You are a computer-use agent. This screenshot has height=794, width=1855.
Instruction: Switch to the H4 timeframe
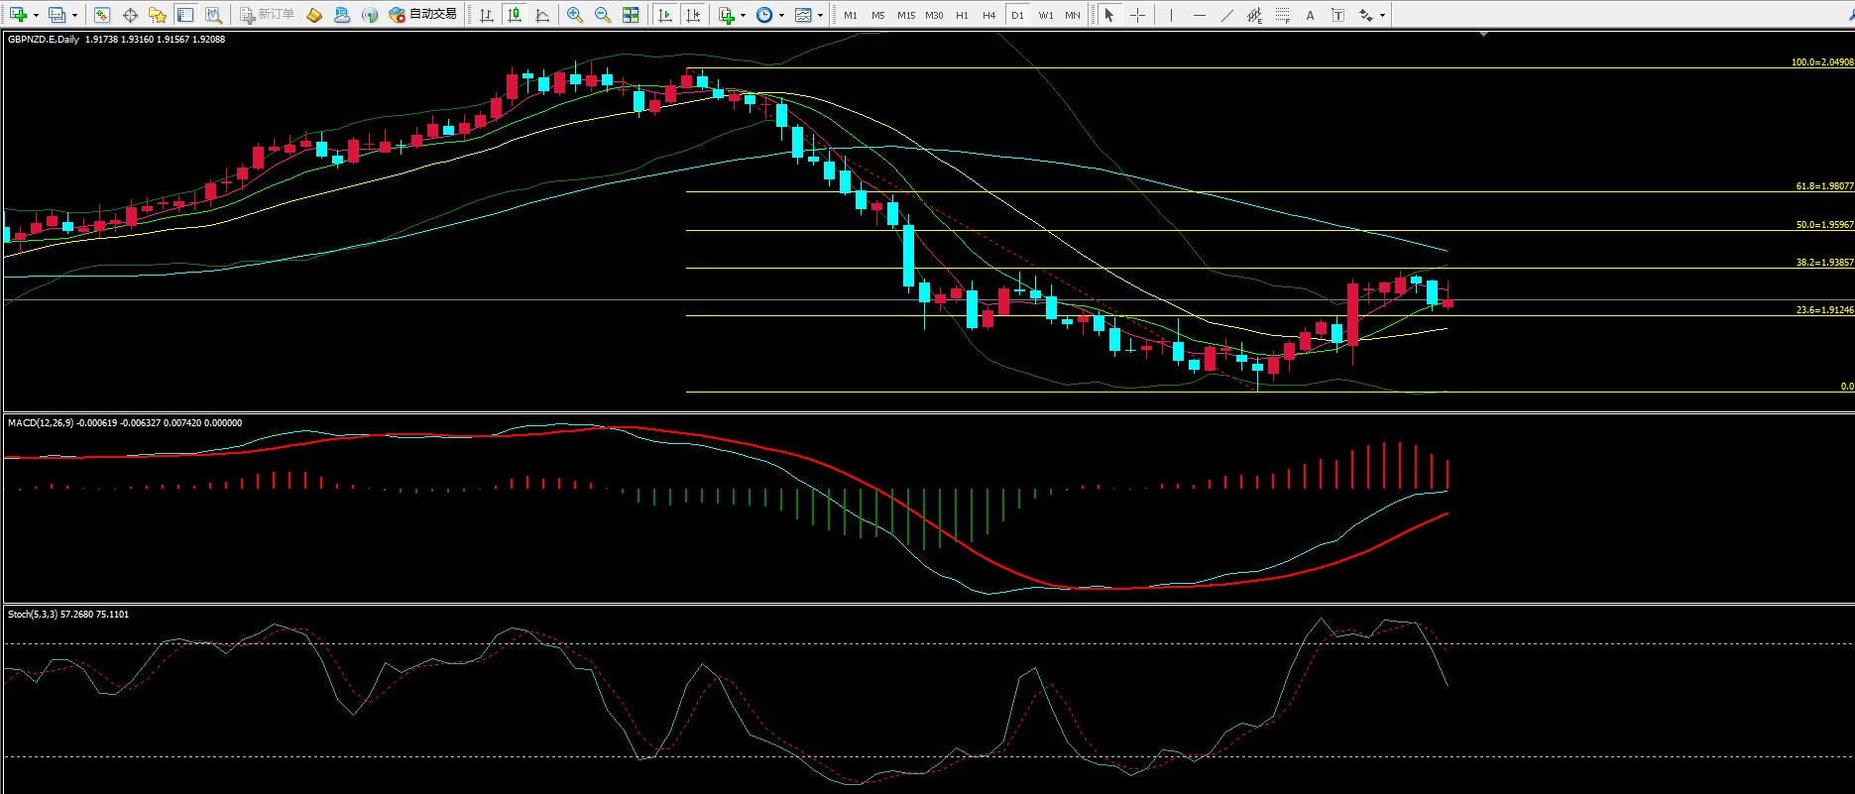[x=988, y=15]
